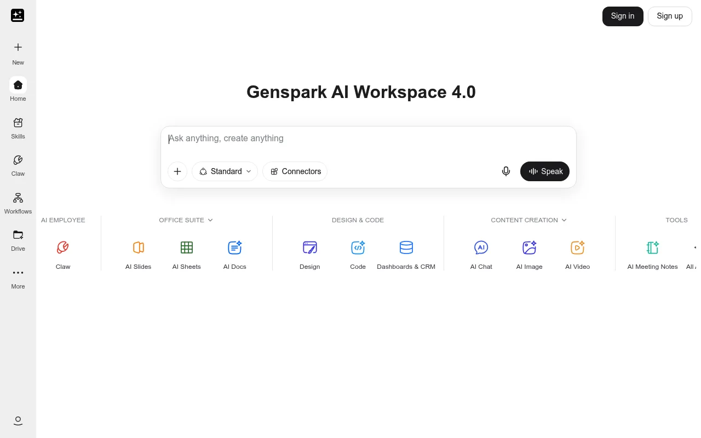Viewport: 701px width, 438px height.
Task: Start a new item with the New plus icon
Action: (x=18, y=48)
